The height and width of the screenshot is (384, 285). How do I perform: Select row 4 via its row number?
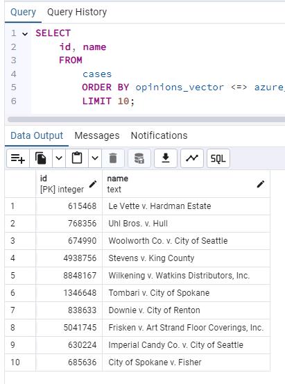tap(20, 258)
